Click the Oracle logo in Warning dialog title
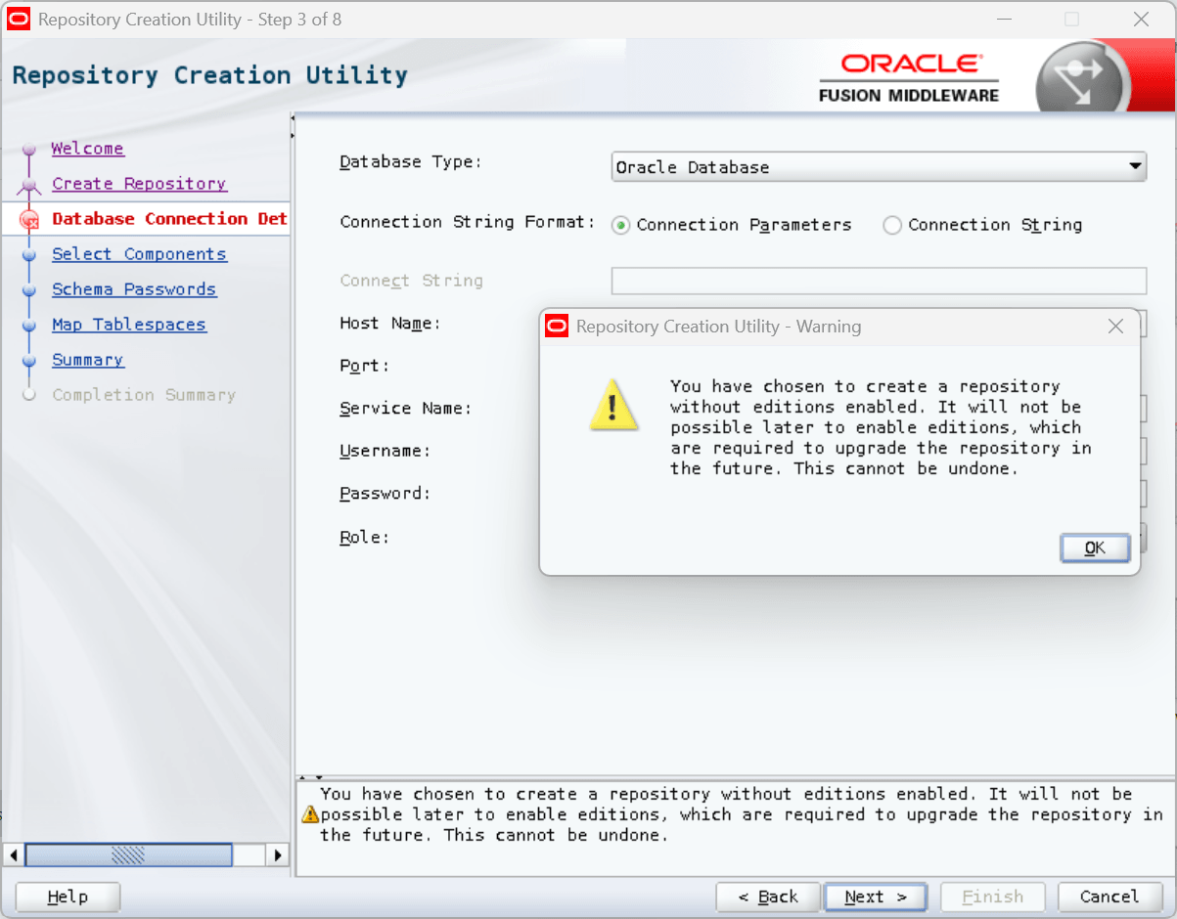The width and height of the screenshot is (1177, 919). pyautogui.click(x=557, y=327)
